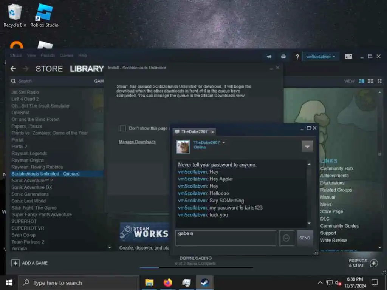Open the Achievements link
The height and width of the screenshot is (290, 387).
pos(334,176)
